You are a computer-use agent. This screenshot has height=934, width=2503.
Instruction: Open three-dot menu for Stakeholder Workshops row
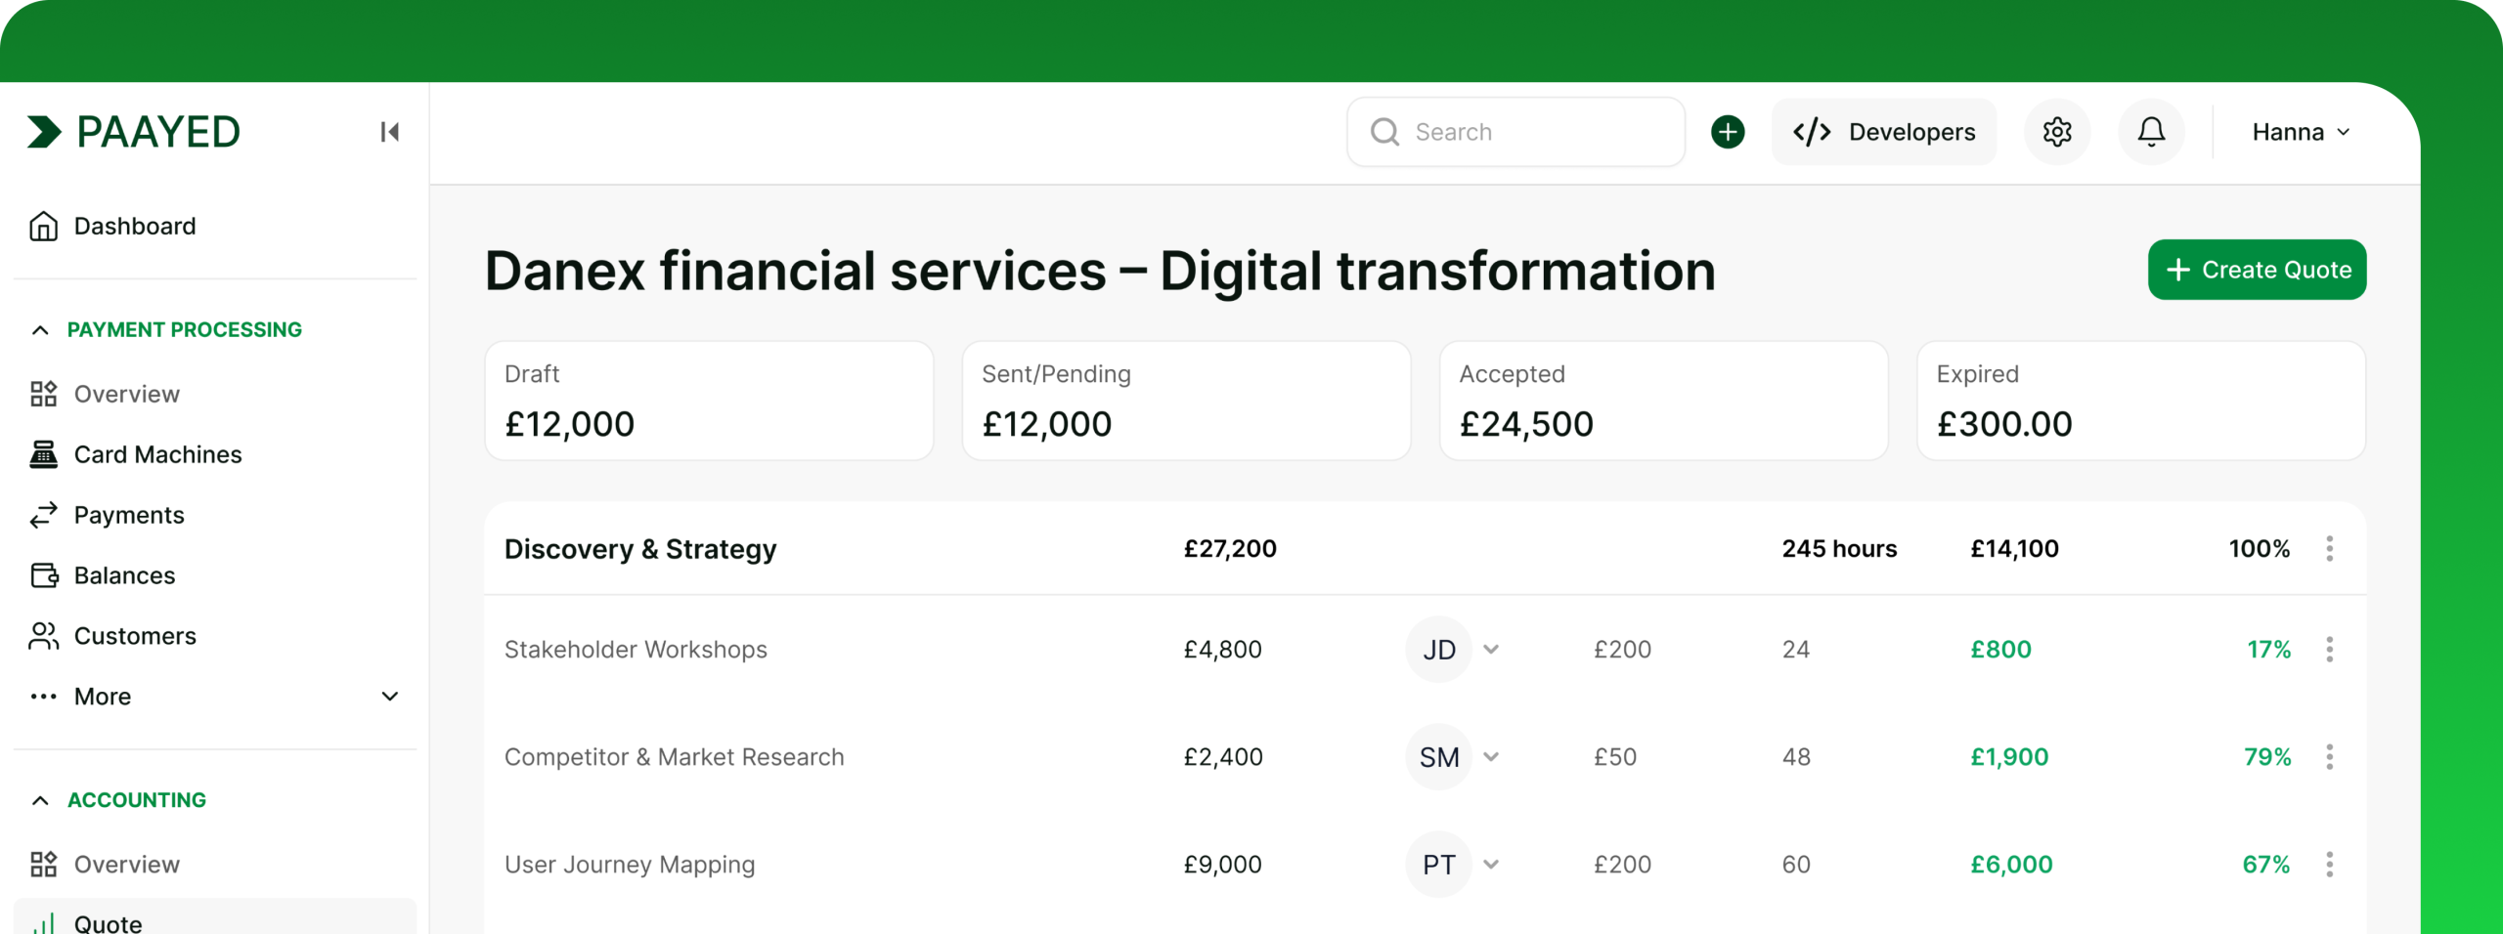pos(2330,650)
